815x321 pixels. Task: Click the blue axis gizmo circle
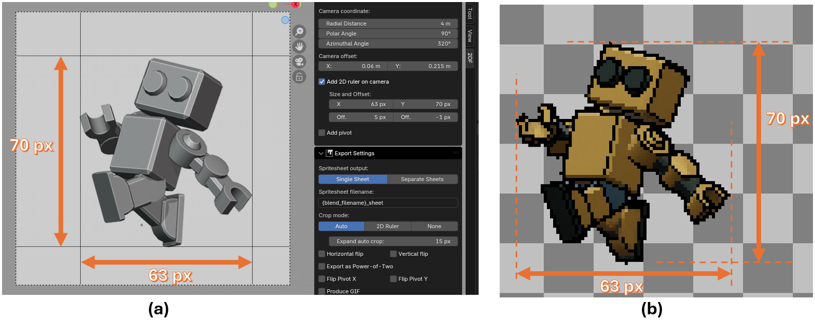pyautogui.click(x=285, y=20)
